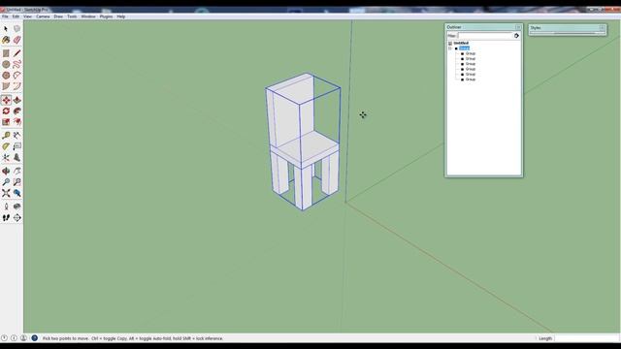Image resolution: width=621 pixels, height=349 pixels.
Task: Select the Zoom Window tool
Action: click(17, 182)
